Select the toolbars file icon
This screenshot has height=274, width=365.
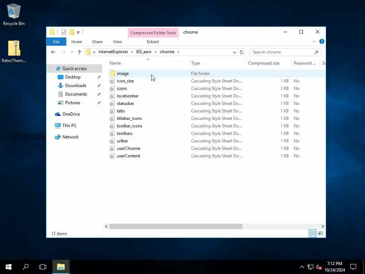pyautogui.click(x=112, y=133)
